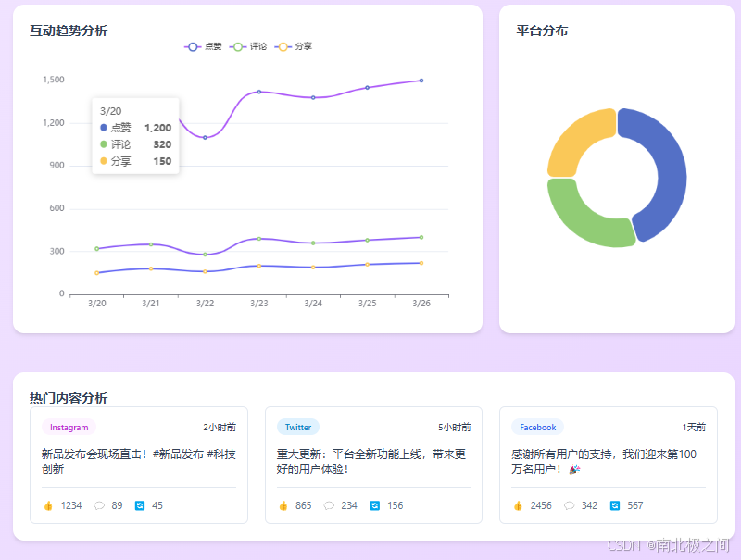The image size is (741, 560).
Task: Click the comment bubble icon on Facebook card
Action: click(x=569, y=505)
